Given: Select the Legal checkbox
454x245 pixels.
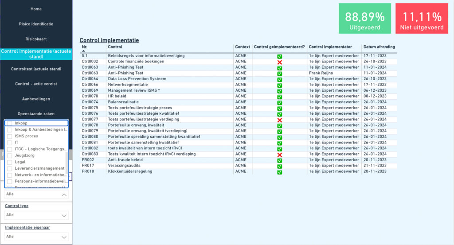Looking at the screenshot, I should [10, 162].
